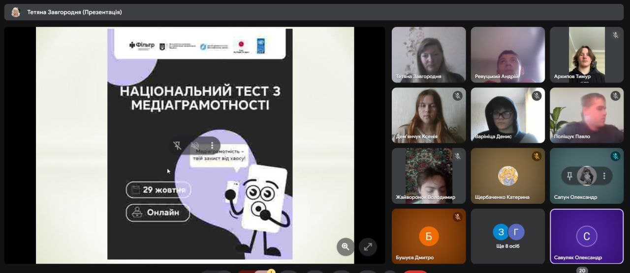Unpin the presentation using the crossed pin icon

pos(178,146)
